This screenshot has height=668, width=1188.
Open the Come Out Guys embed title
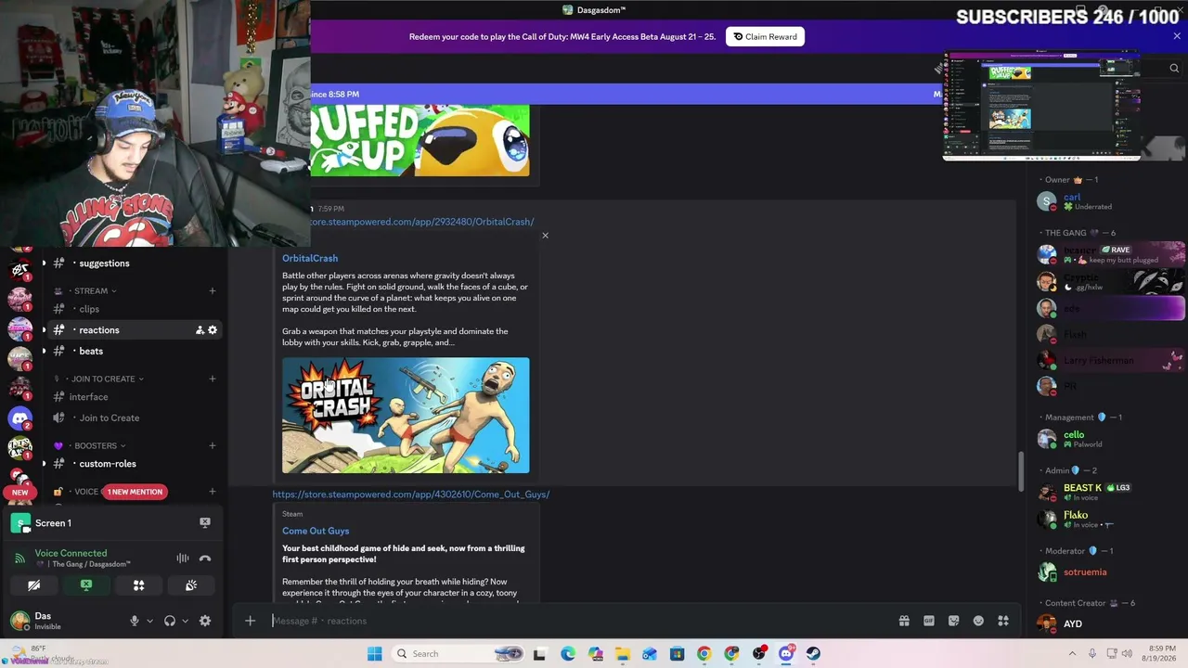[316, 531]
